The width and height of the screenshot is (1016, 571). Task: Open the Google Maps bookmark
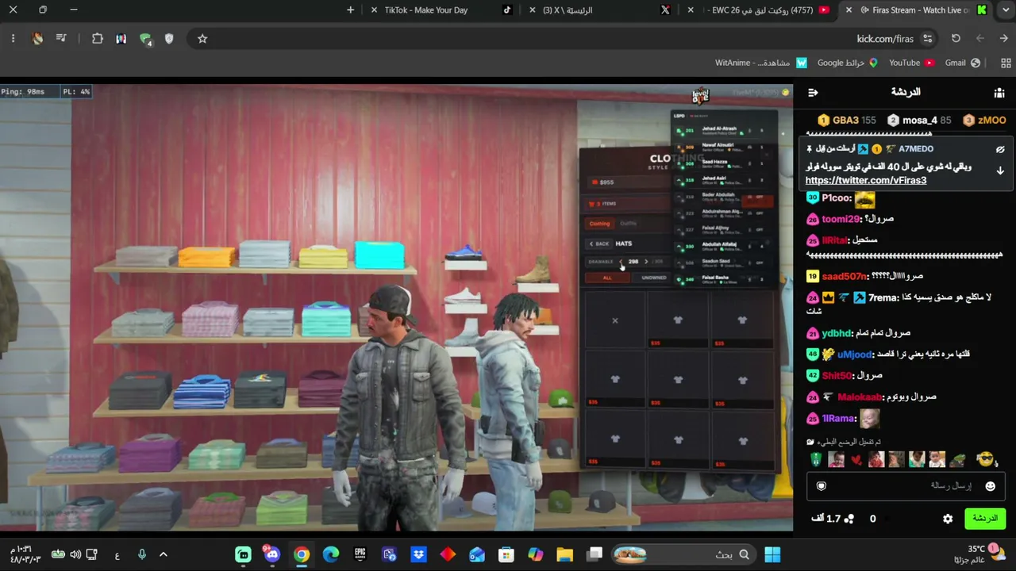pos(848,63)
